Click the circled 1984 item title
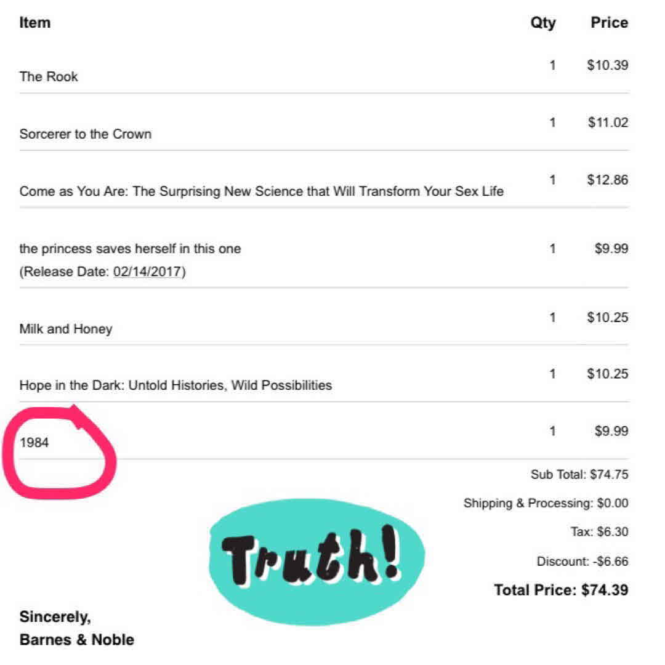This screenshot has width=665, height=665. [34, 441]
